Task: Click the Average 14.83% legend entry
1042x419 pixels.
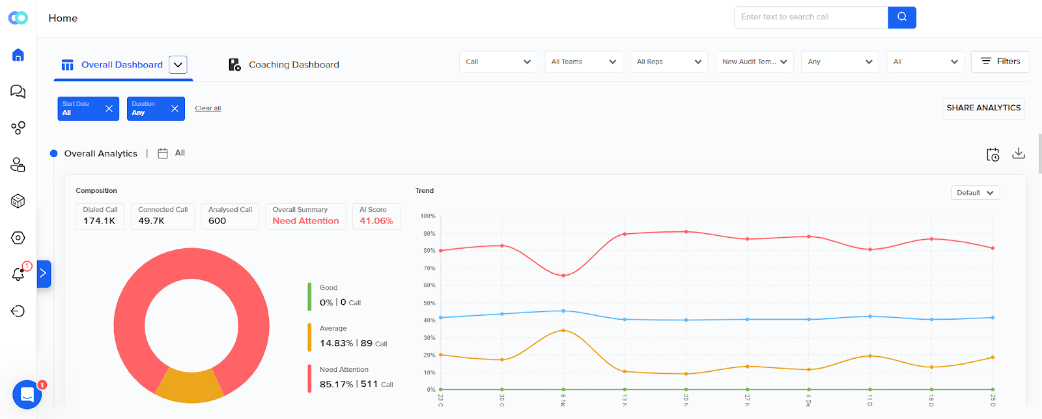Action: [348, 337]
